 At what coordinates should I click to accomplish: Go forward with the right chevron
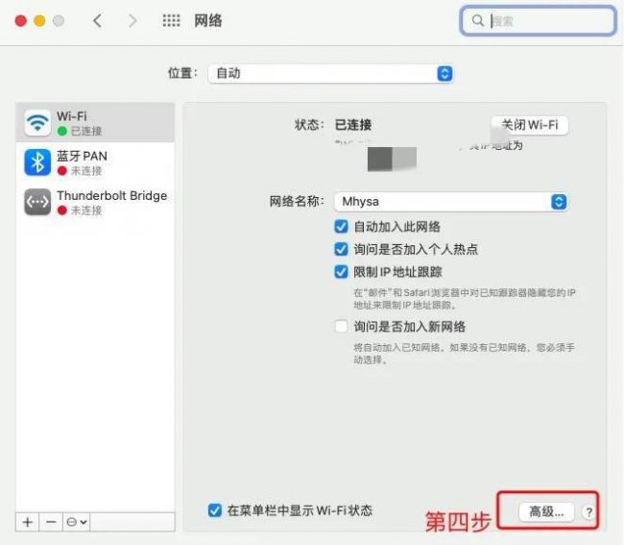pos(132,20)
